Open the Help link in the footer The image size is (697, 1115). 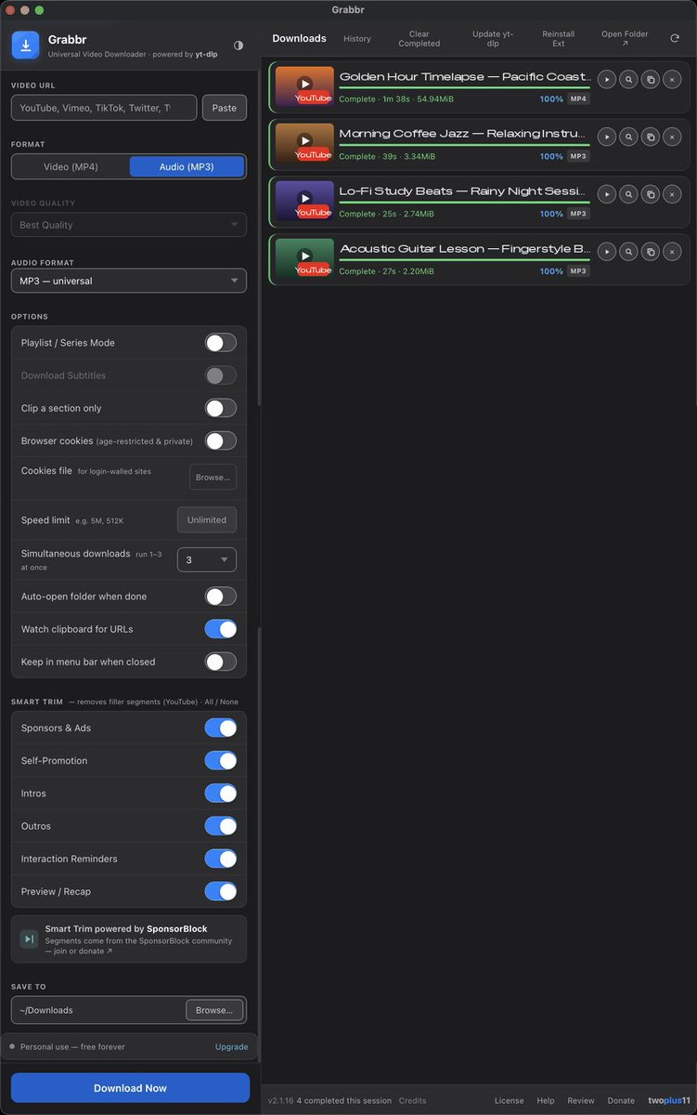[546, 1101]
